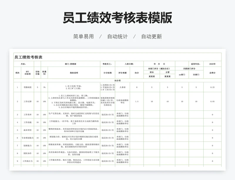
Task: Select the description starting 具有协调合作观念
Action: (x=74, y=153)
